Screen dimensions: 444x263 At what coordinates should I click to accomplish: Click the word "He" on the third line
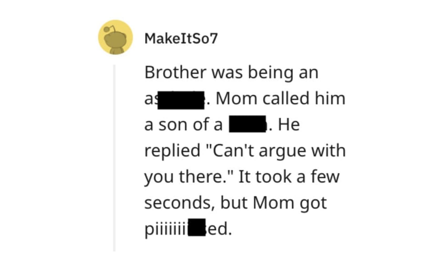tap(289, 124)
